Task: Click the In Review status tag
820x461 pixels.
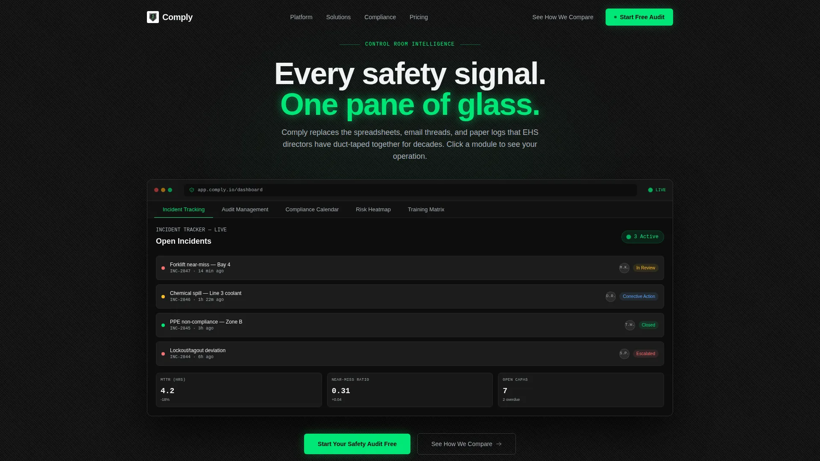Action: click(645, 268)
